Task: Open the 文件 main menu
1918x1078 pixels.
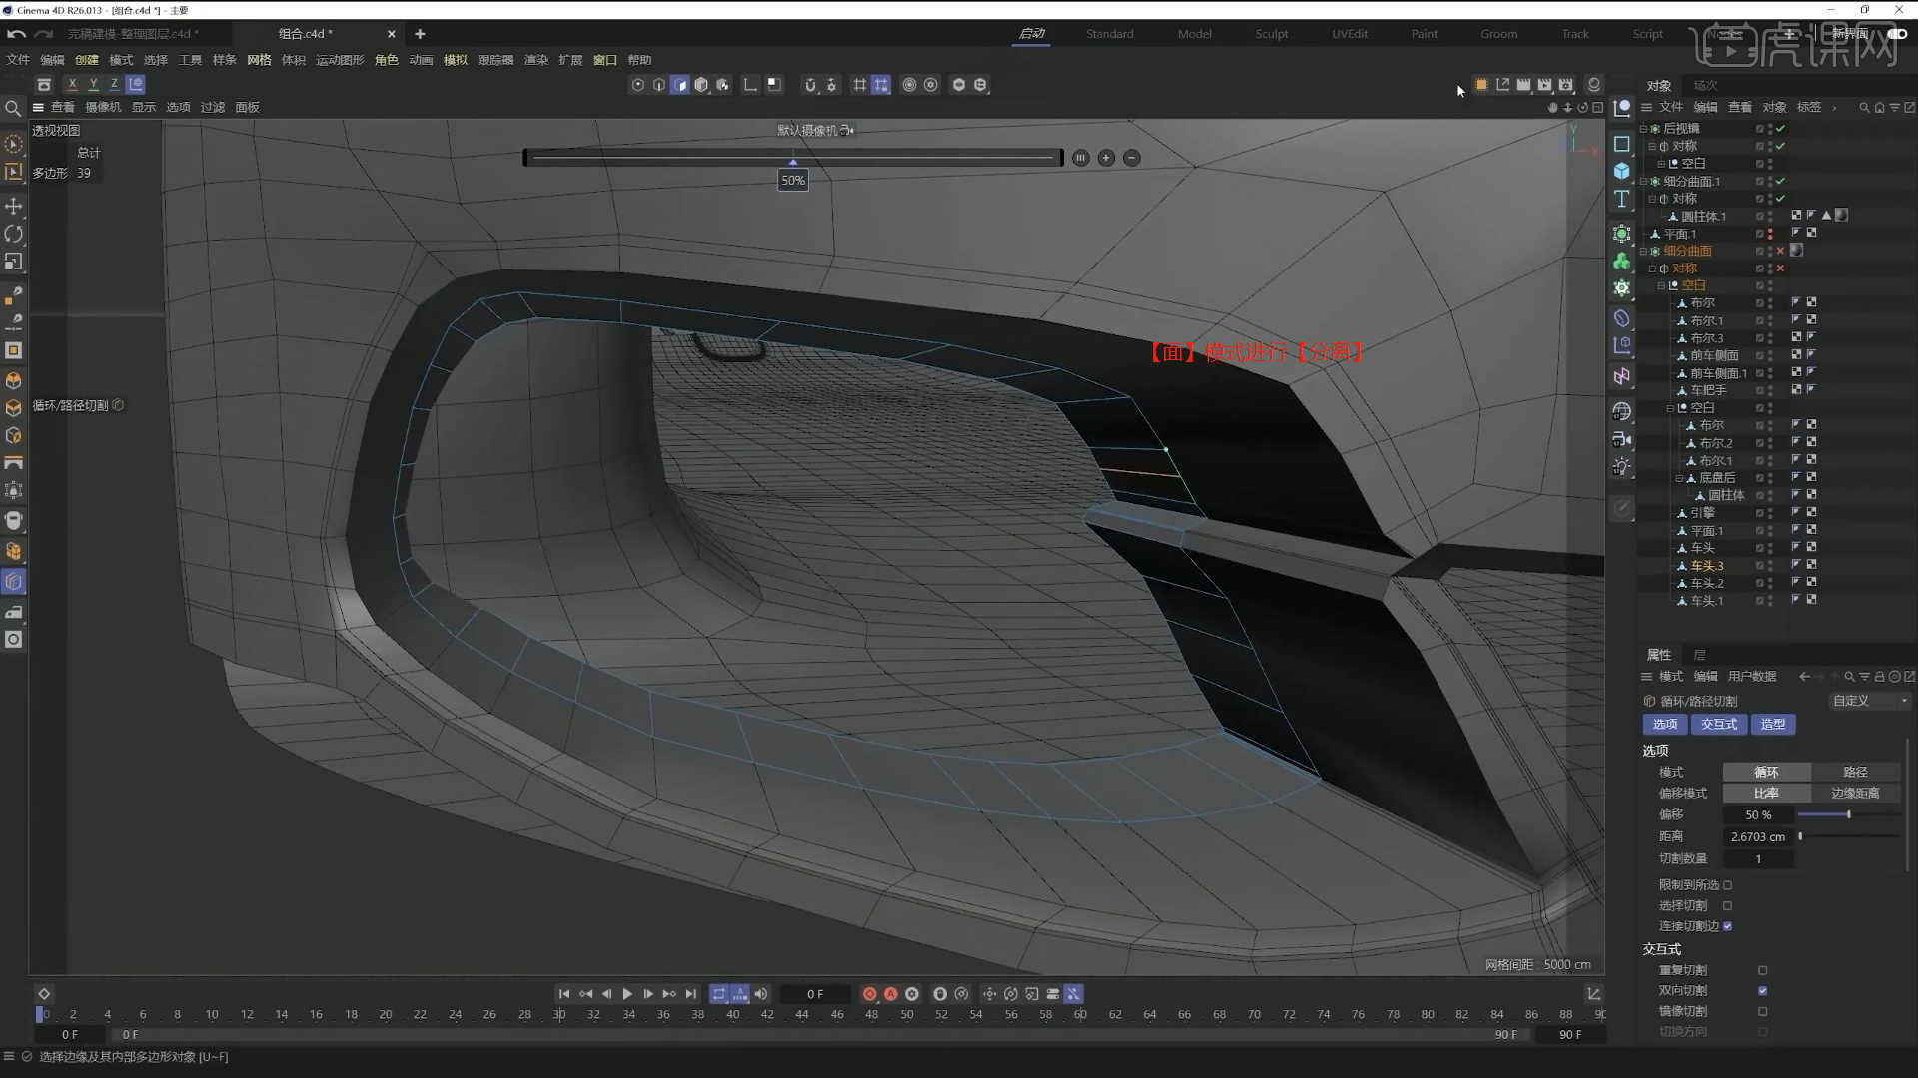Action: [18, 60]
